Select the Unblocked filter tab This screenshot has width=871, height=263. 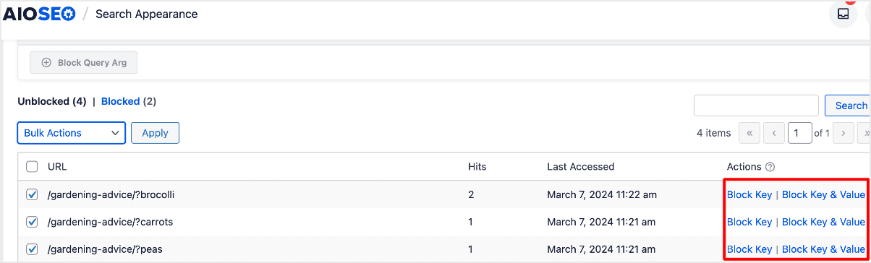(43, 102)
